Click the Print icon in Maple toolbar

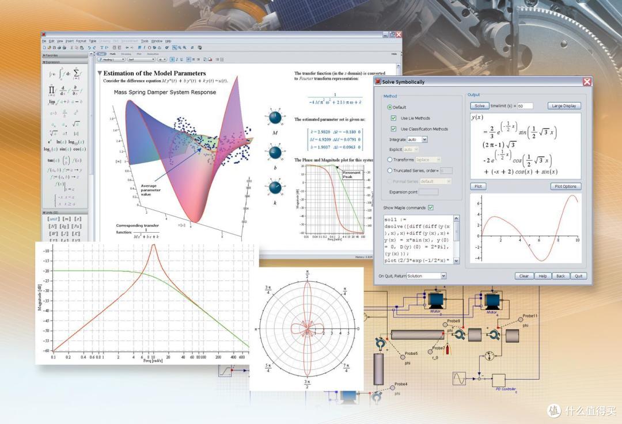click(x=59, y=48)
